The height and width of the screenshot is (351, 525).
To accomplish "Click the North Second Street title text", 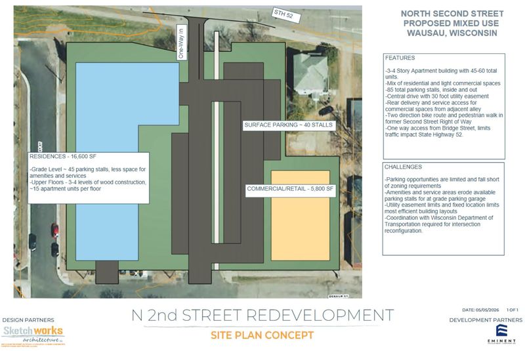I will [x=452, y=14].
